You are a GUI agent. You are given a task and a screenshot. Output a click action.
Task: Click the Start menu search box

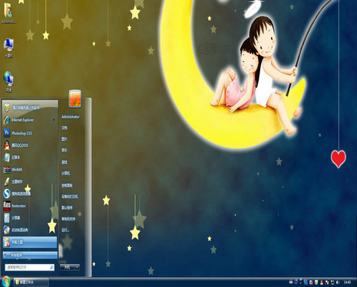(x=29, y=267)
